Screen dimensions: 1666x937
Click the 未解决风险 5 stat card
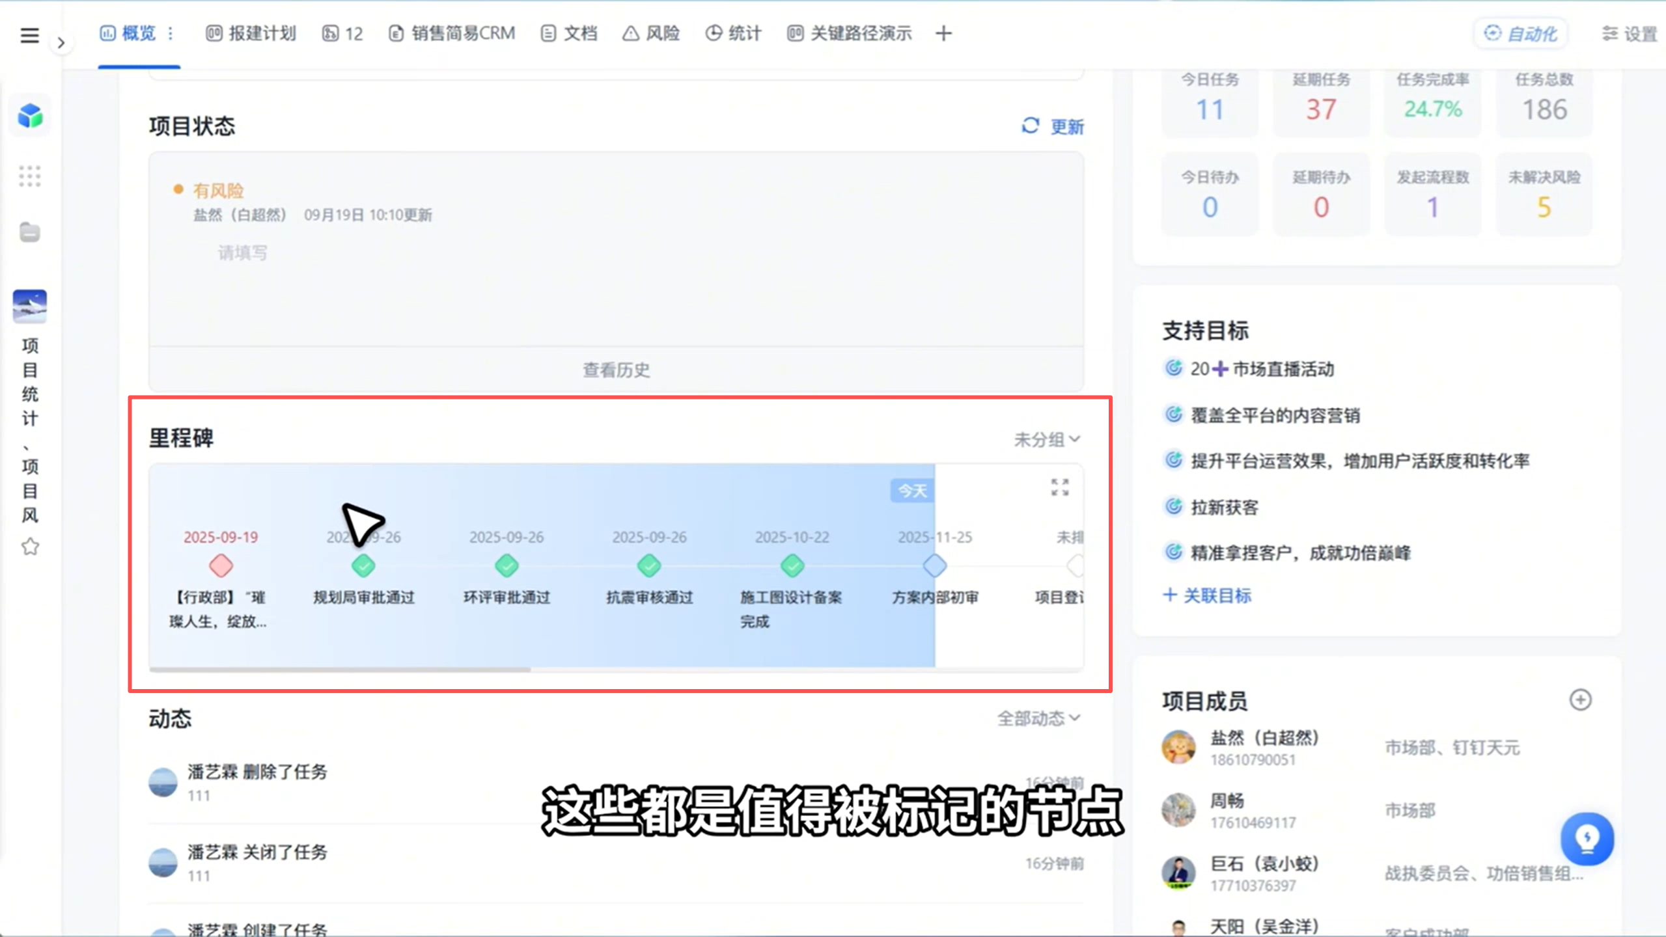click(1544, 194)
